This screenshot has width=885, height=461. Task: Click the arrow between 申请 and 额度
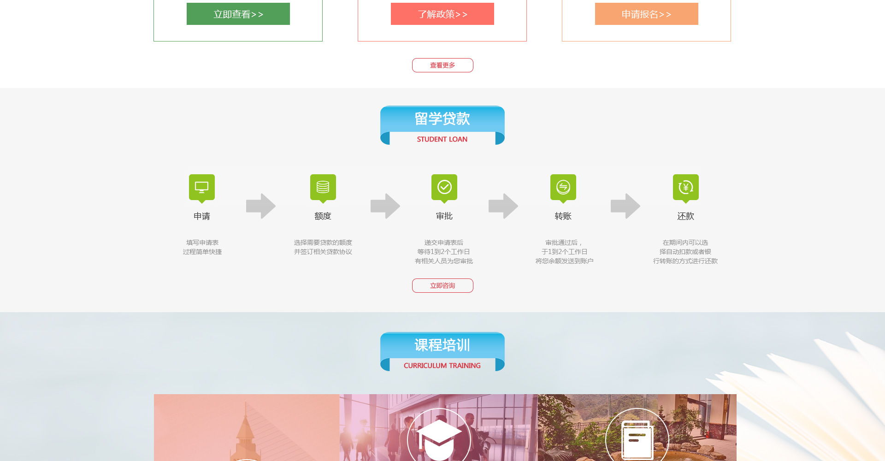coord(261,206)
